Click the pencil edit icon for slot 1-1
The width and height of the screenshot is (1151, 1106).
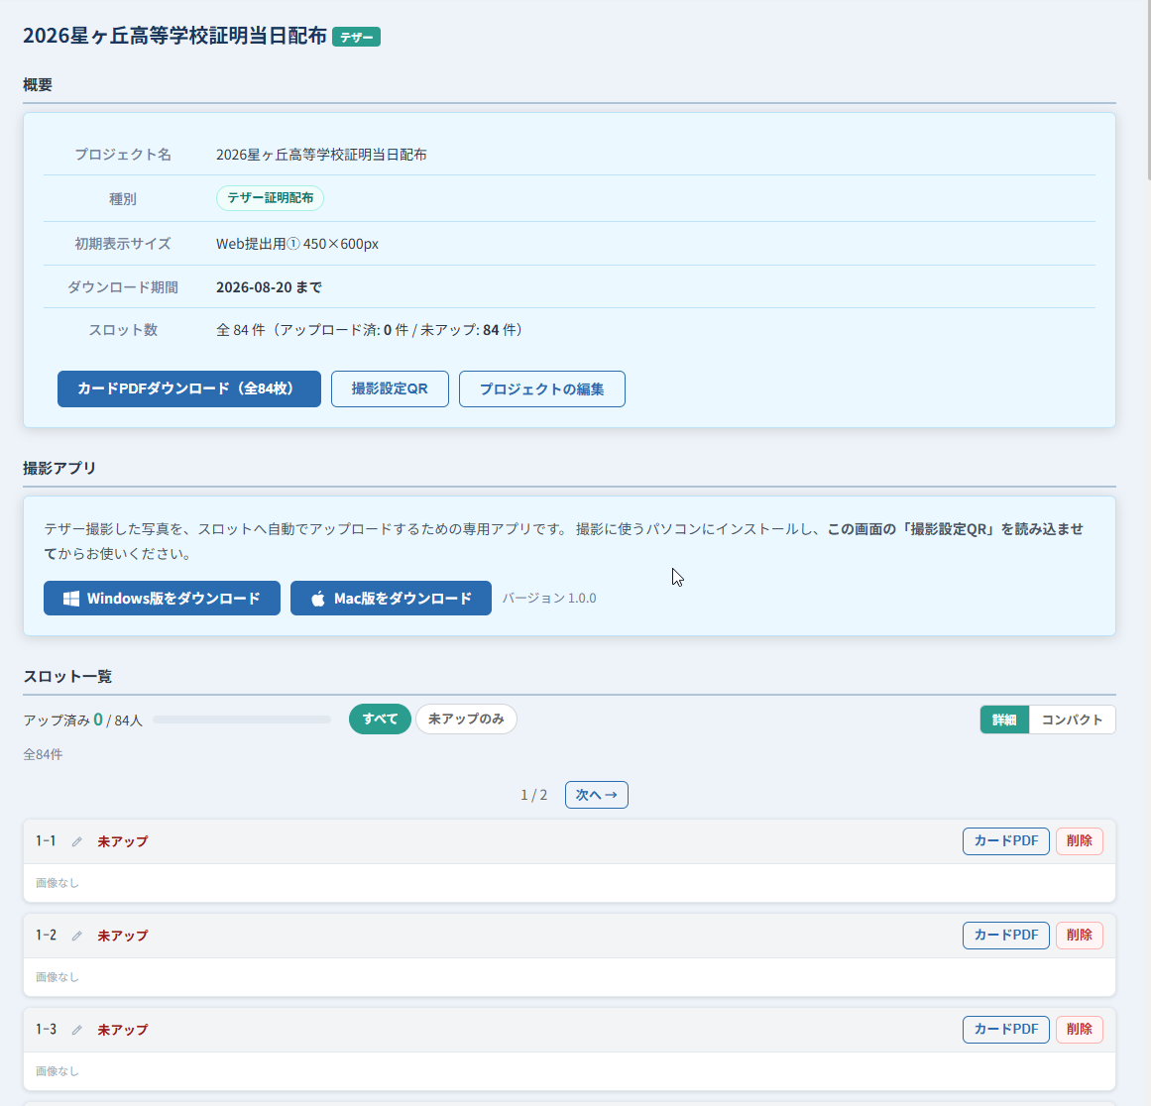[76, 841]
